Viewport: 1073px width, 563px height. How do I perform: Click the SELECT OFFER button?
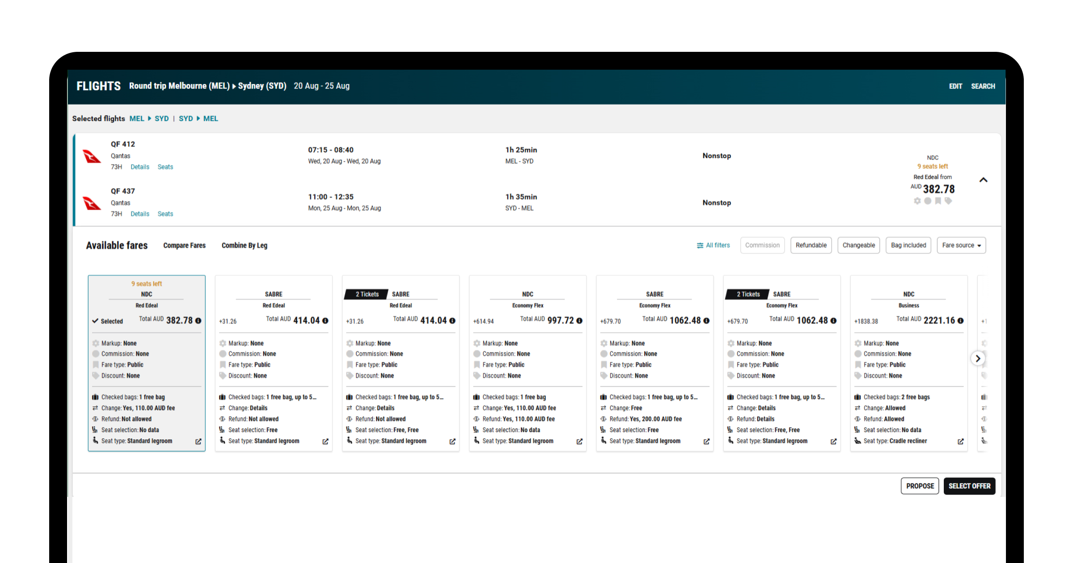click(x=969, y=486)
